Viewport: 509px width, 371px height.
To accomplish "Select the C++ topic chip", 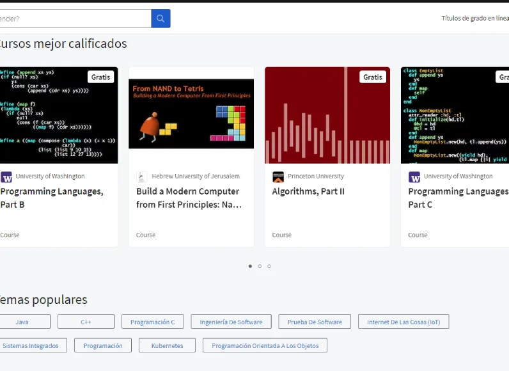I will tap(86, 322).
